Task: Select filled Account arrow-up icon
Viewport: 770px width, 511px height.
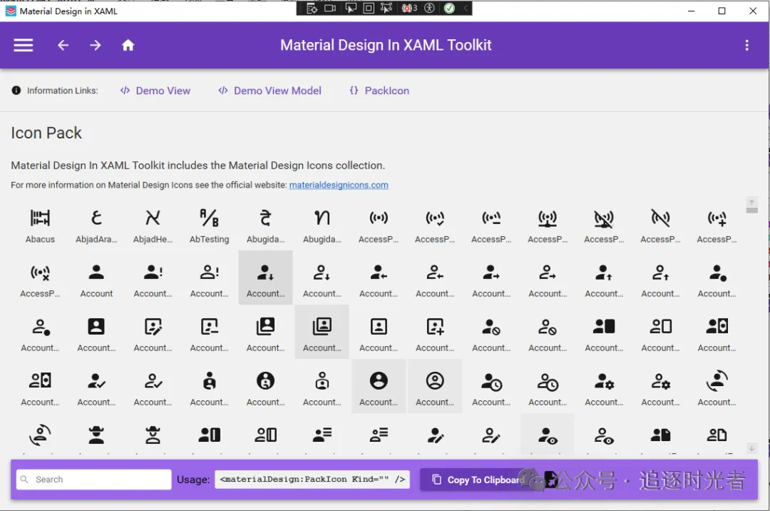Action: [x=604, y=278]
